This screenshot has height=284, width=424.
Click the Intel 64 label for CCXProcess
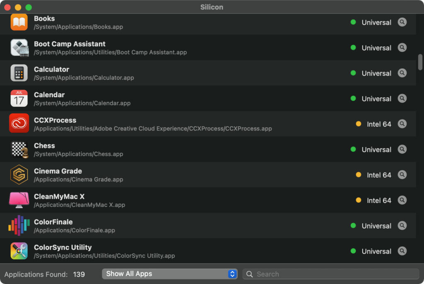(x=379, y=124)
